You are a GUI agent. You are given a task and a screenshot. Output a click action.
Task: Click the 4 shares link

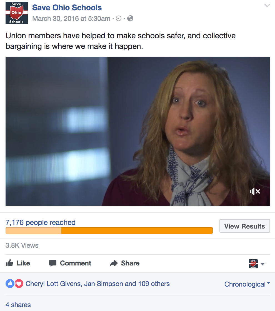coord(18,305)
